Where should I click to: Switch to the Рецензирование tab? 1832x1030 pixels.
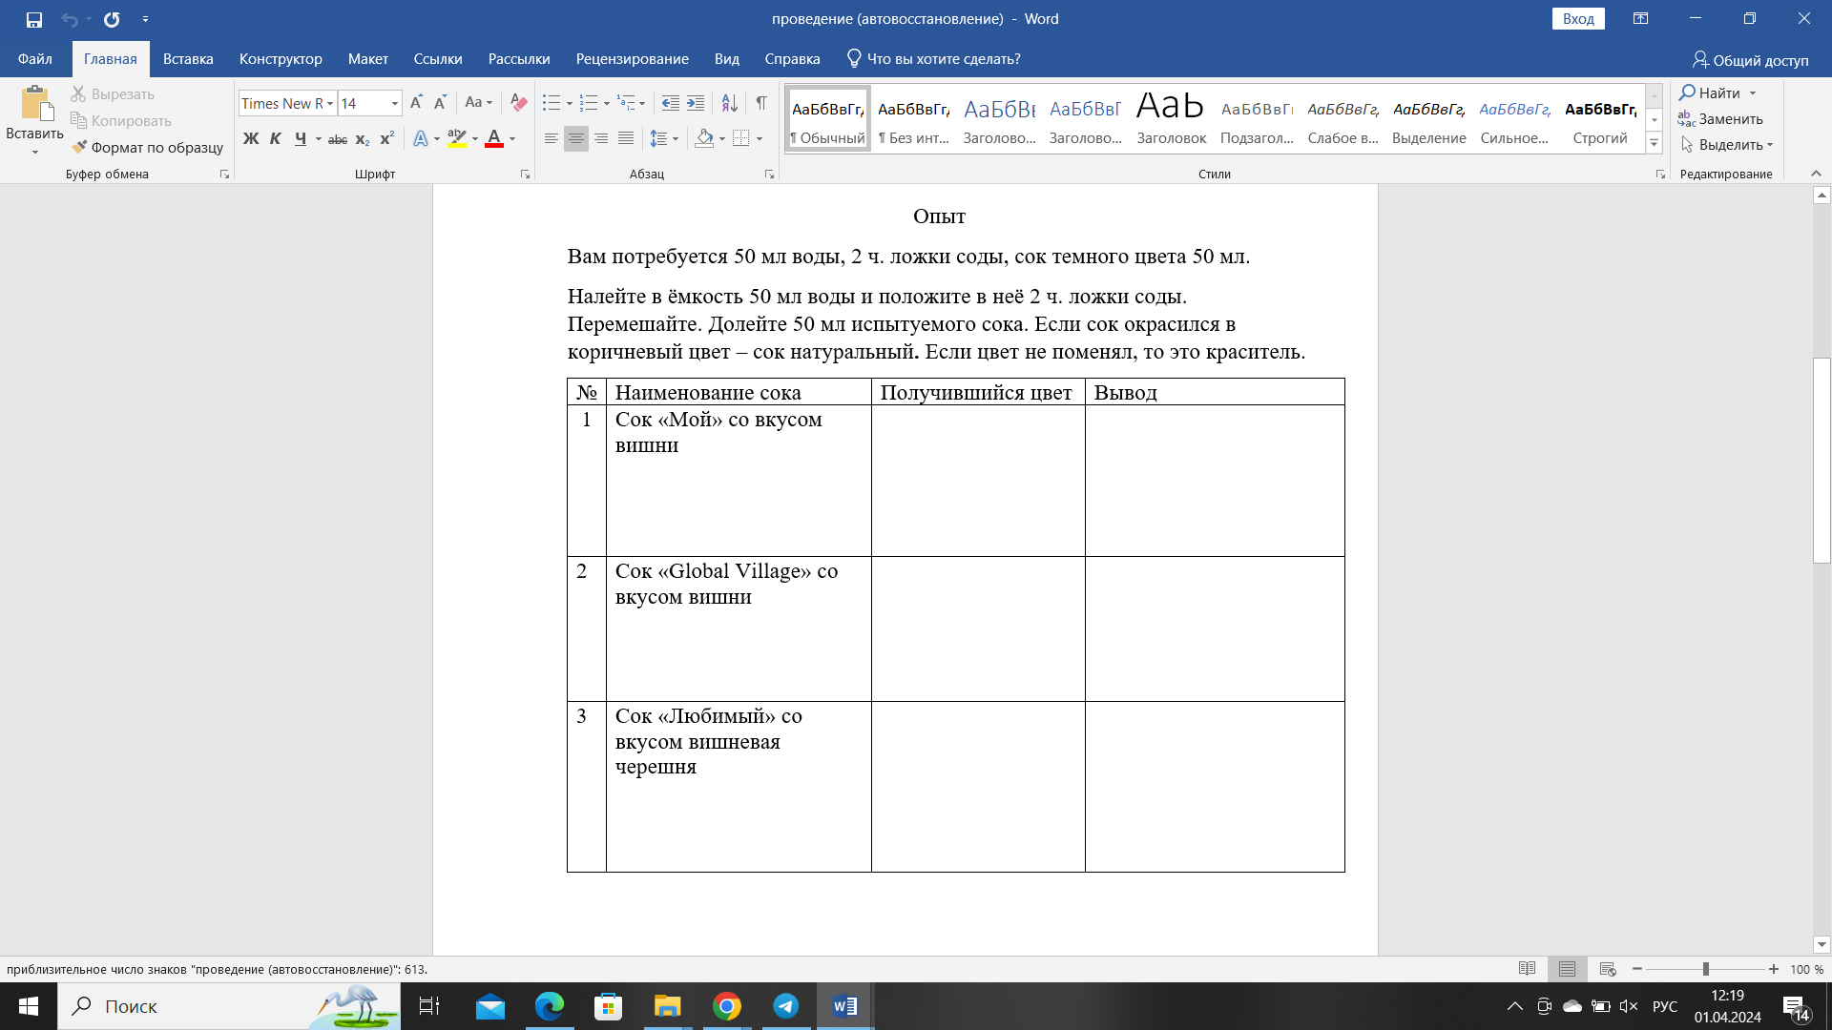coord(632,59)
